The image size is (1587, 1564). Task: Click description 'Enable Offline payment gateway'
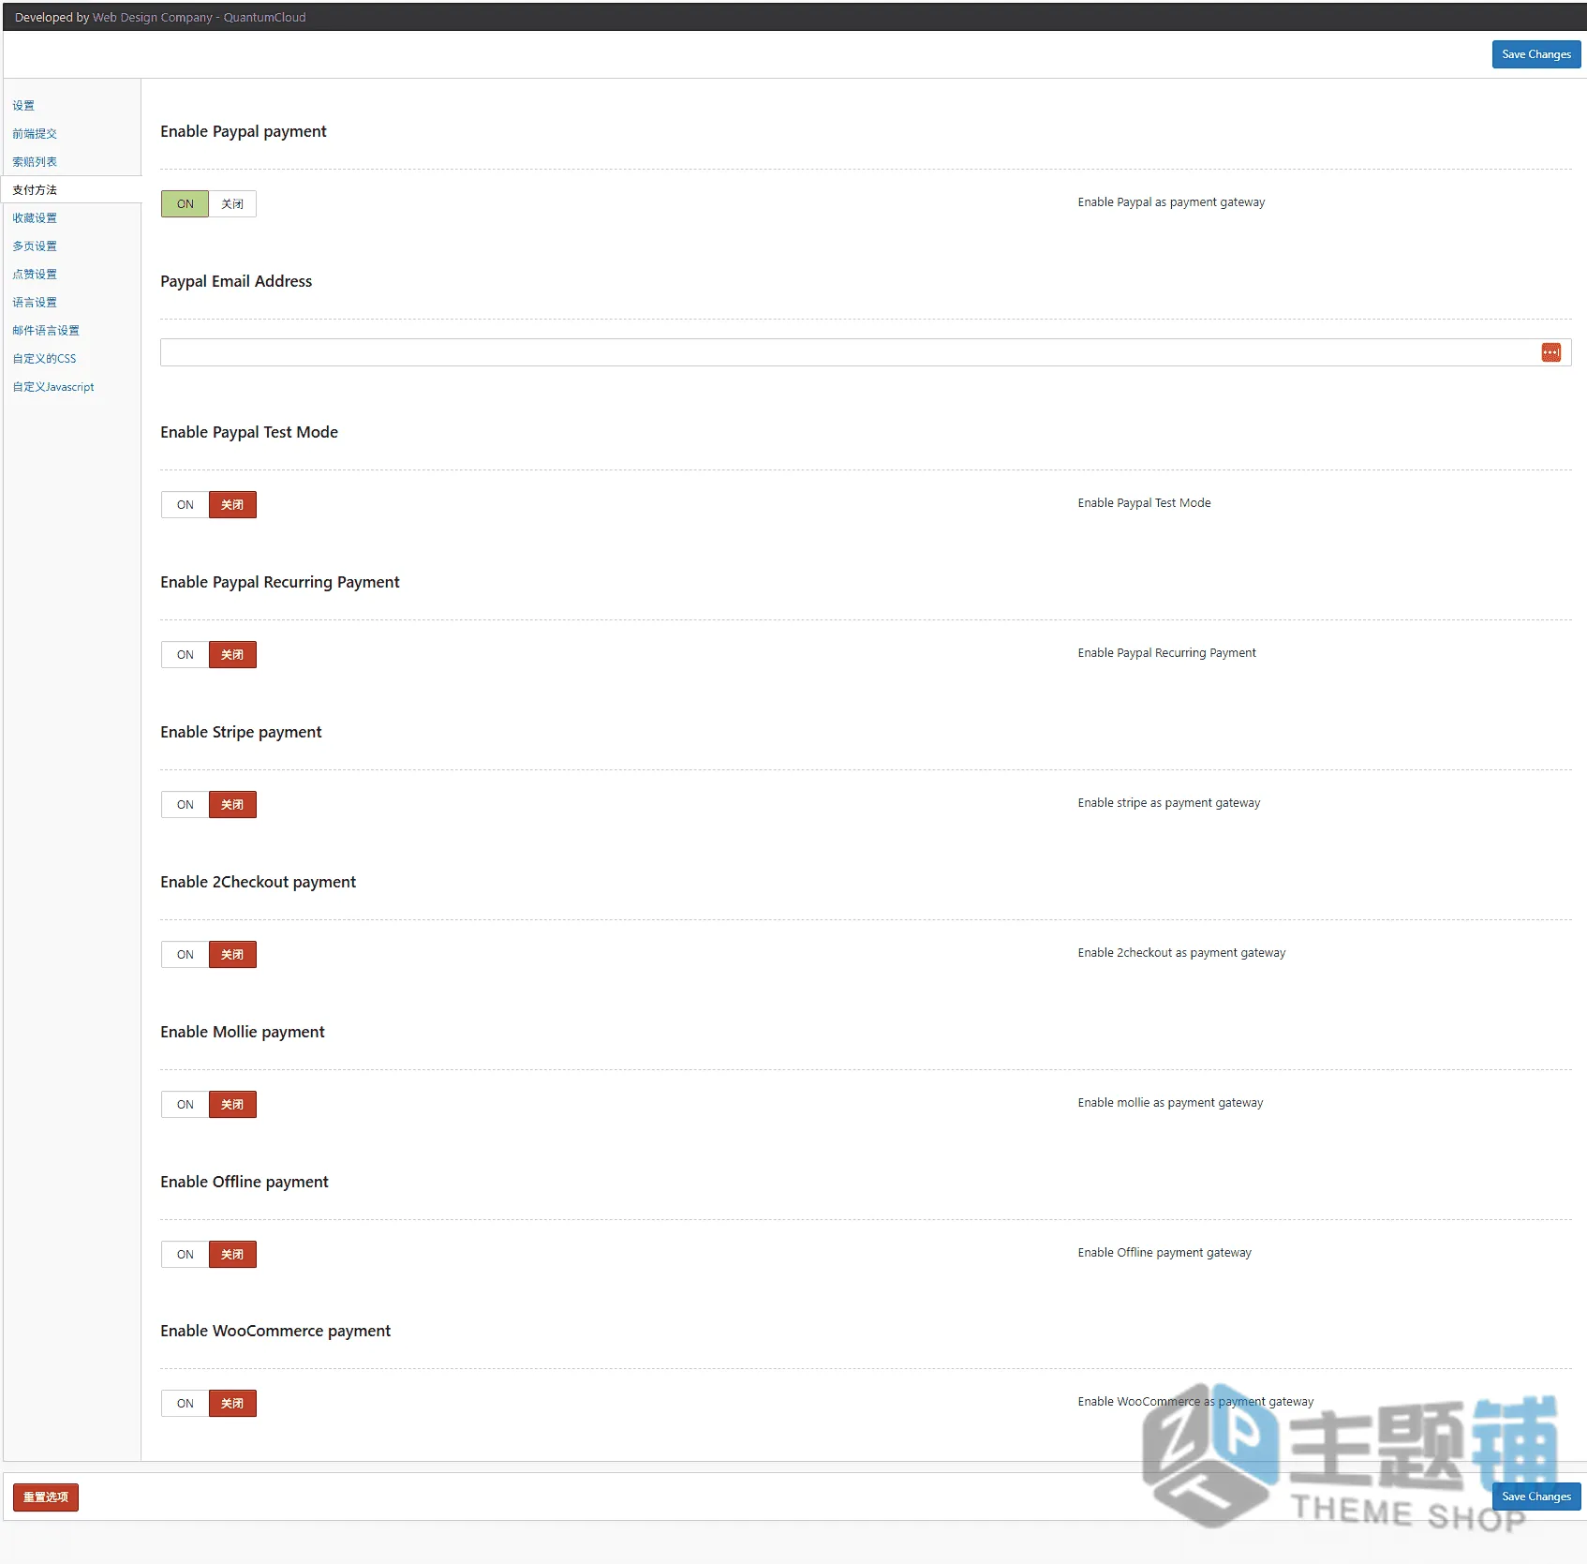pyautogui.click(x=1164, y=1253)
